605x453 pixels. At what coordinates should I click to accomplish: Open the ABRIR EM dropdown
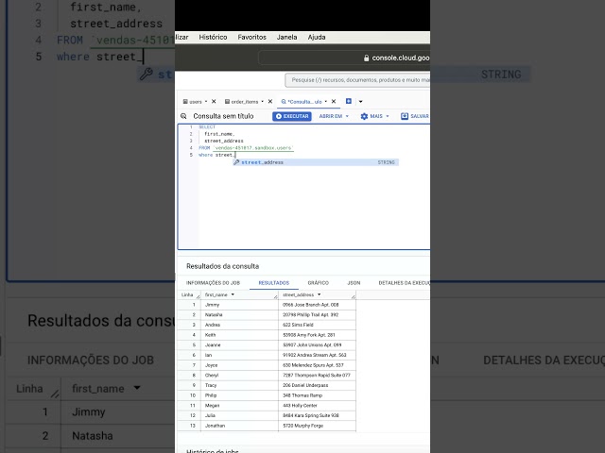[x=334, y=116]
